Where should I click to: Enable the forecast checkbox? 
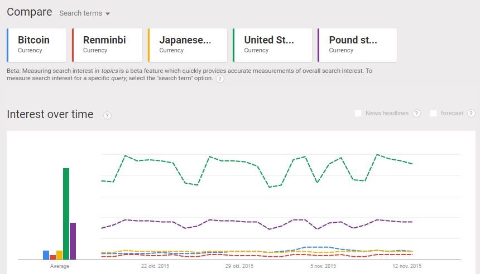coord(434,114)
